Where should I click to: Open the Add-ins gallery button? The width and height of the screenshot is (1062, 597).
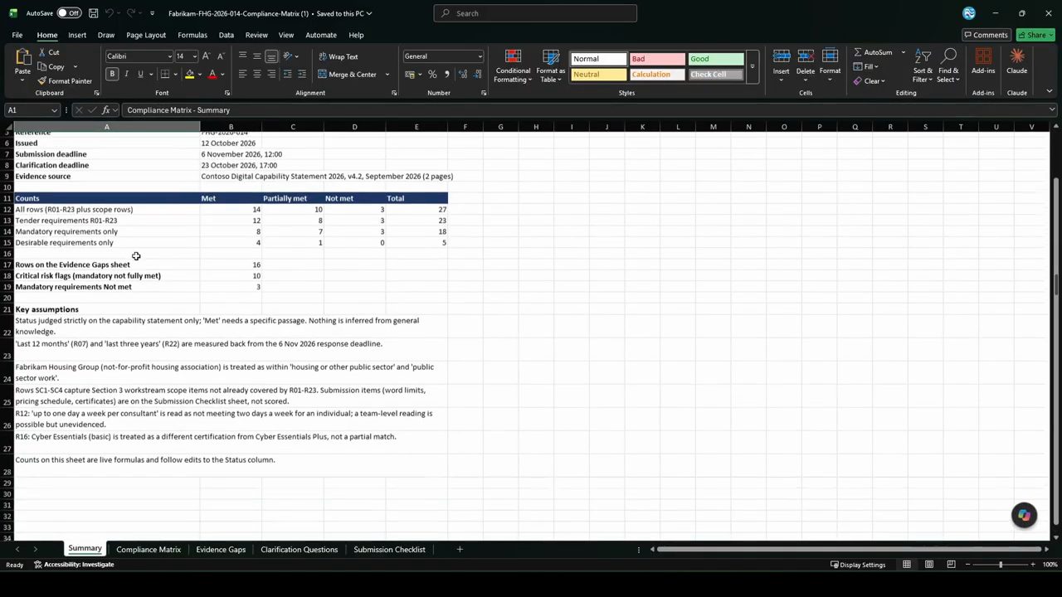pyautogui.click(x=983, y=61)
